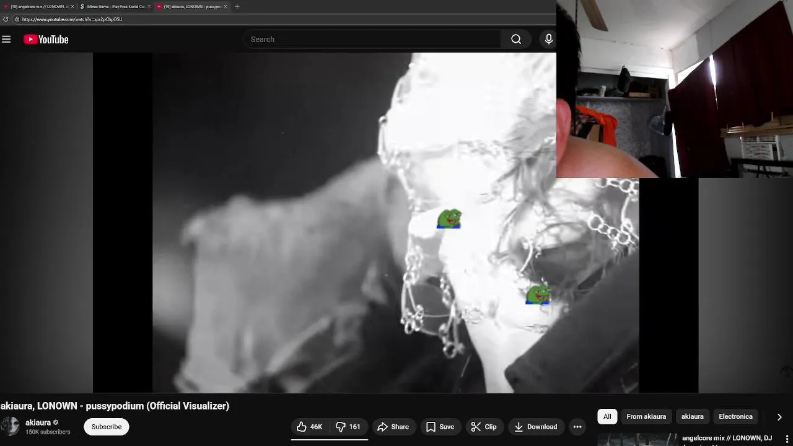
Task: Open more actions three-dot menu
Action: [x=577, y=427]
